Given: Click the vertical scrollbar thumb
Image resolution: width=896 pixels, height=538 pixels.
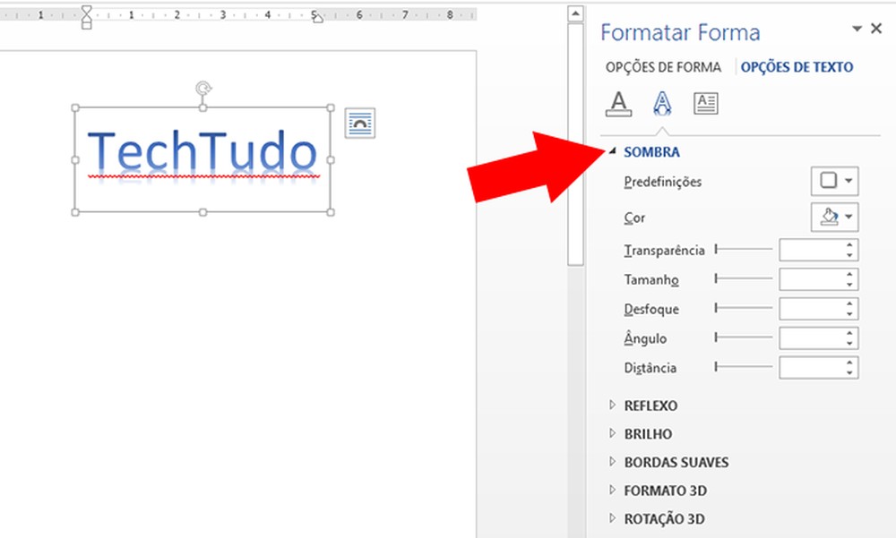Looking at the screenshot, I should [575, 145].
